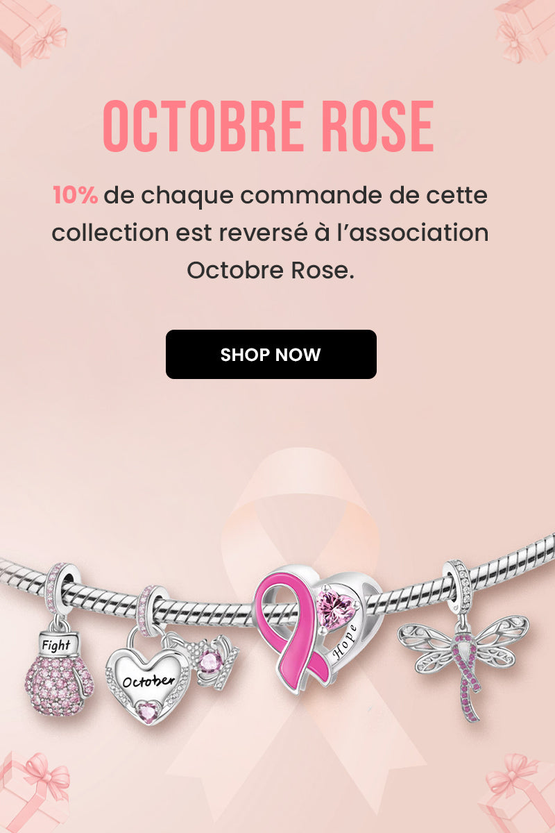Viewport: 555px width, 833px height.
Task: Click the gift box in the bottom-right corner
Action: pyautogui.click(x=517, y=795)
